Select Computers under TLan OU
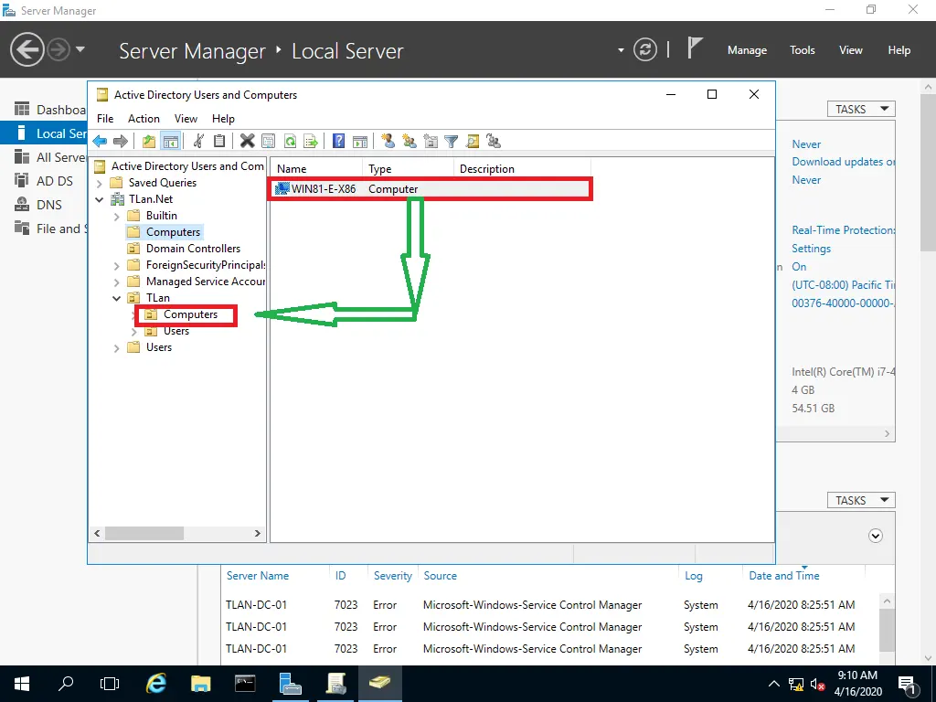936x702 pixels. point(190,314)
